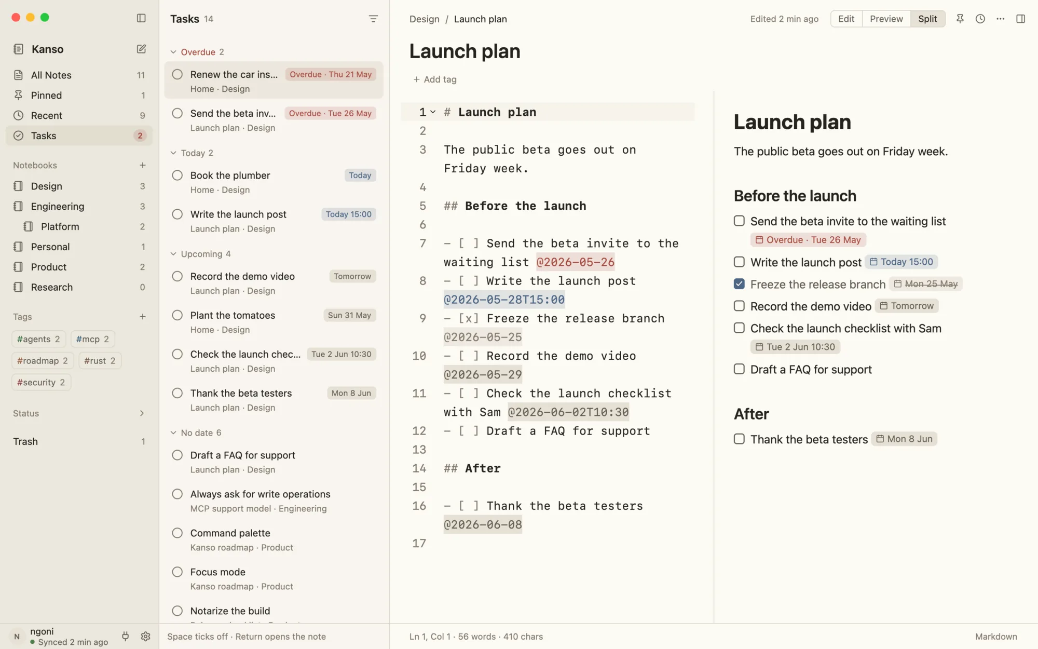Collapse the Today task group
The width and height of the screenshot is (1038, 649).
click(173, 153)
